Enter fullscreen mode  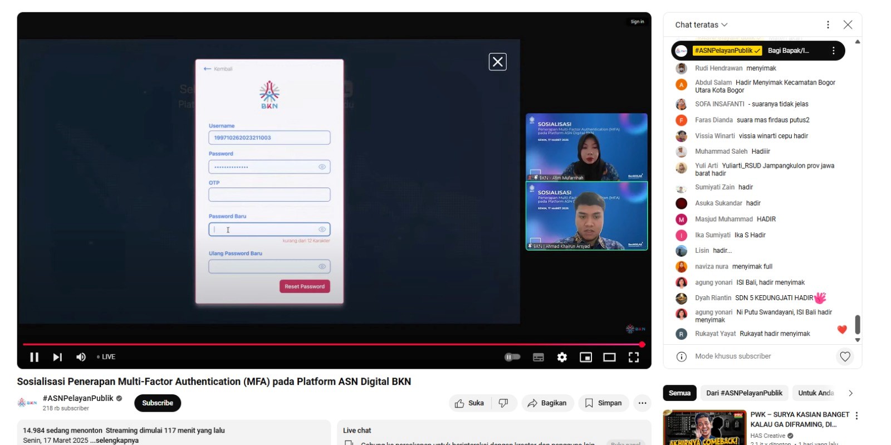pyautogui.click(x=633, y=358)
